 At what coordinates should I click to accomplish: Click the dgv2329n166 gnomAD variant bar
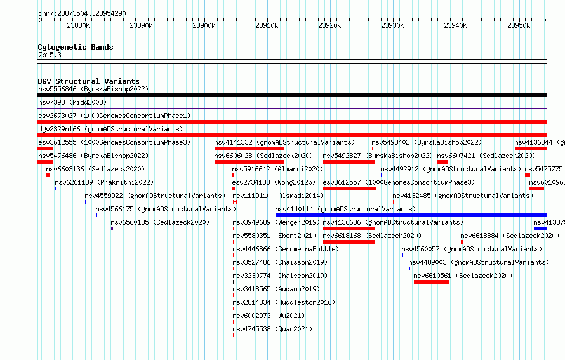click(292, 135)
